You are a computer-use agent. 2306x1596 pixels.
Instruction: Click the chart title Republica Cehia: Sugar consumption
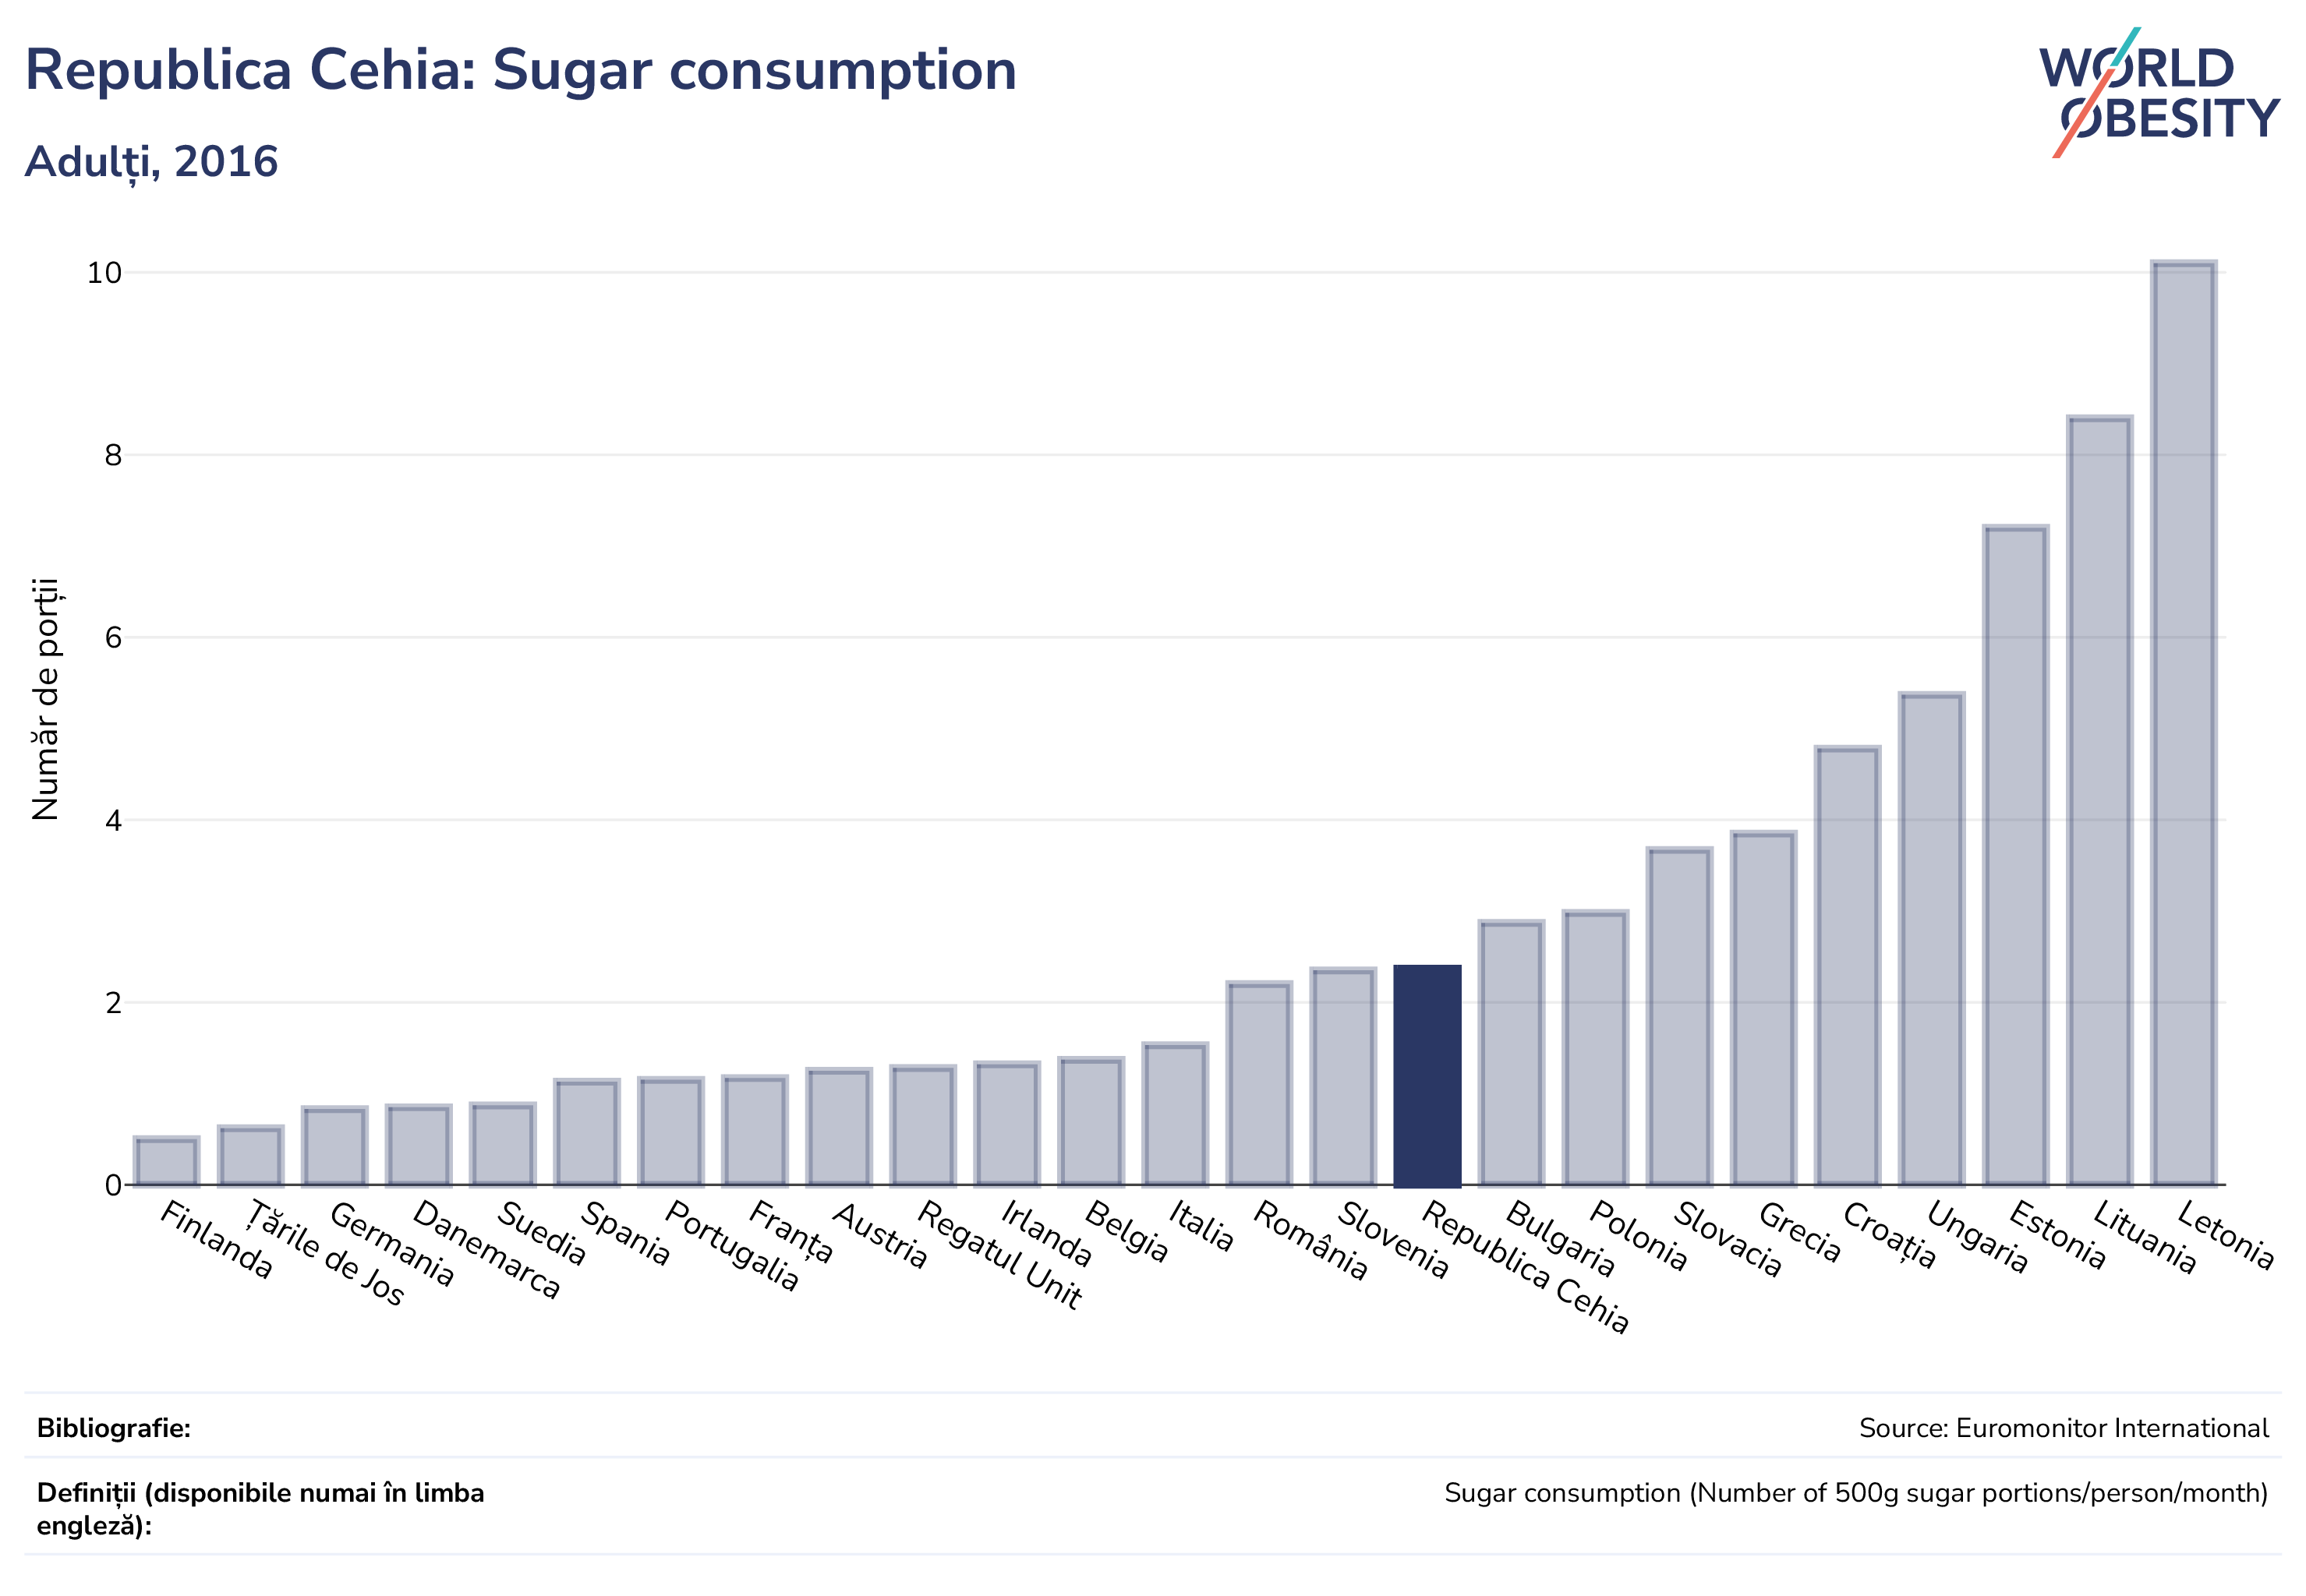520,70
